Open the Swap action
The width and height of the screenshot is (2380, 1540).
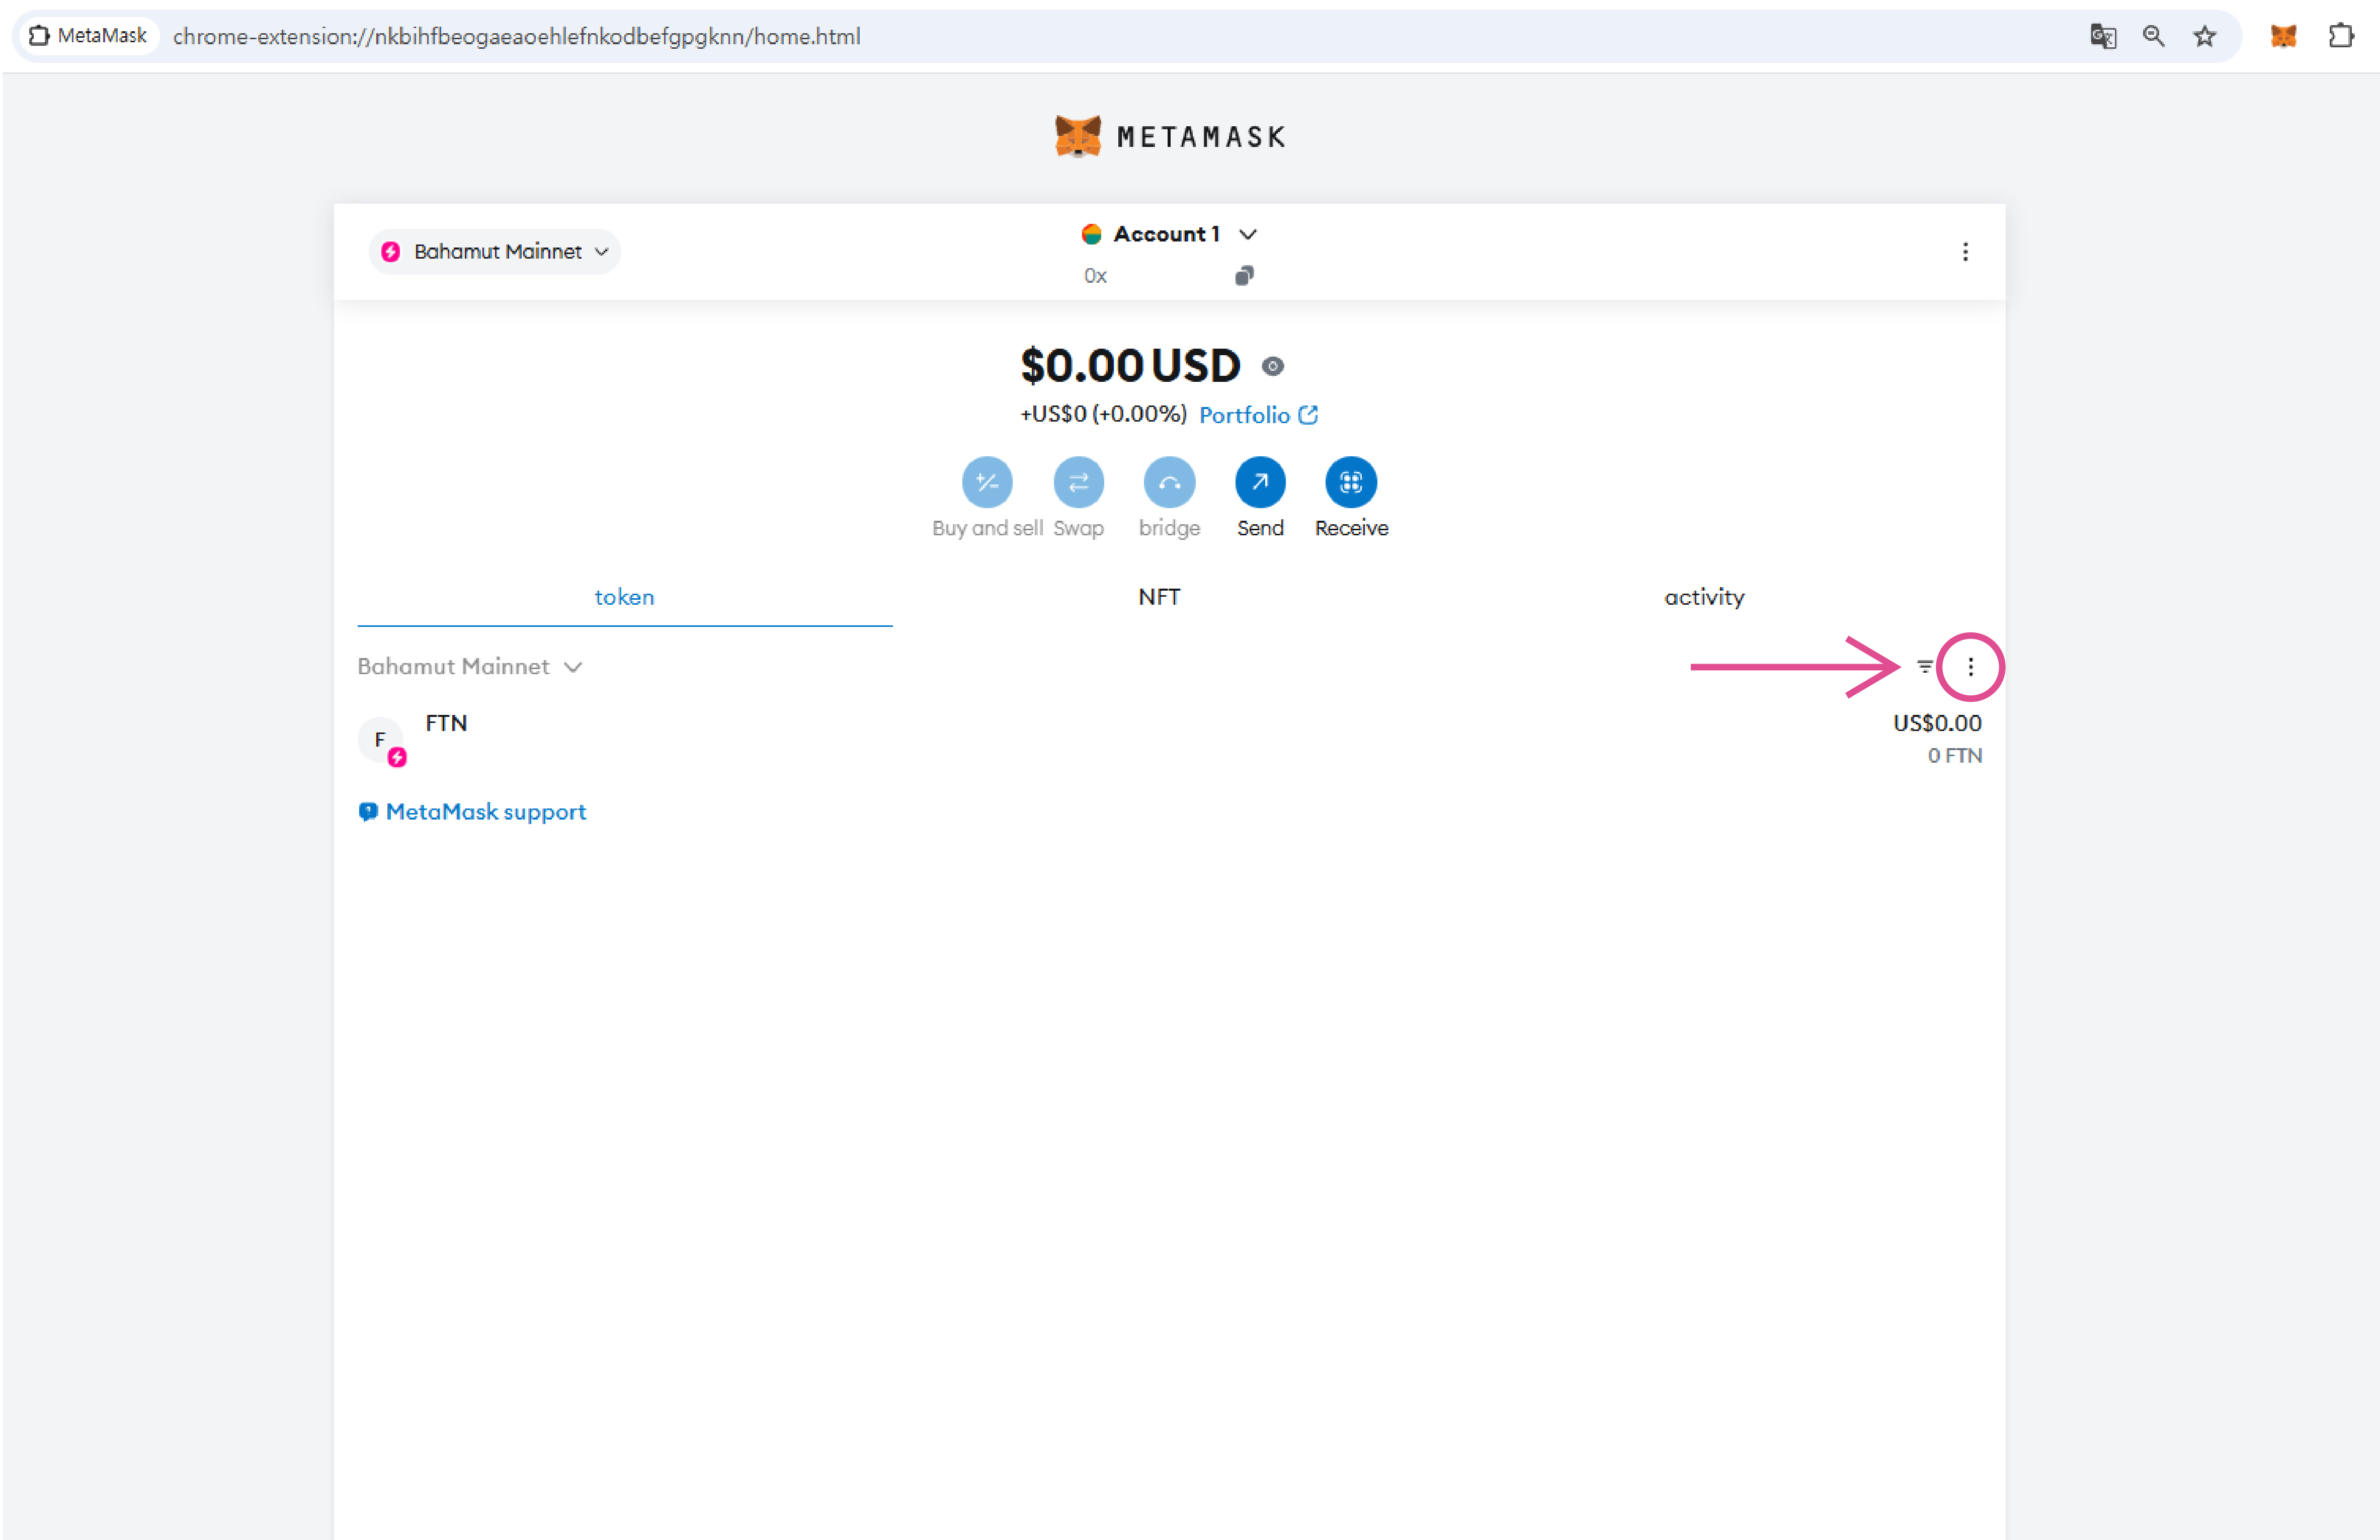pyautogui.click(x=1078, y=483)
